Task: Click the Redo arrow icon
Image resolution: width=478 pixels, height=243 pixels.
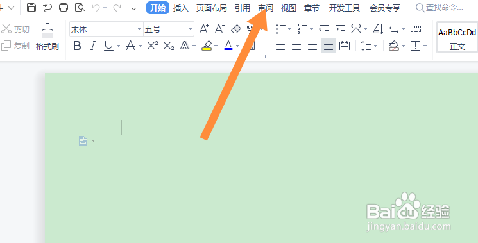Action: [117, 8]
